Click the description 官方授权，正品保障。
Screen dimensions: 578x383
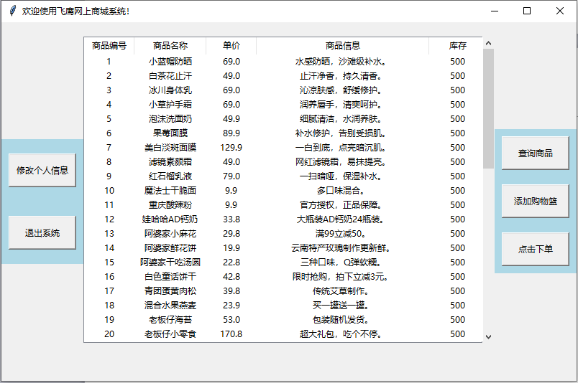pos(340,205)
